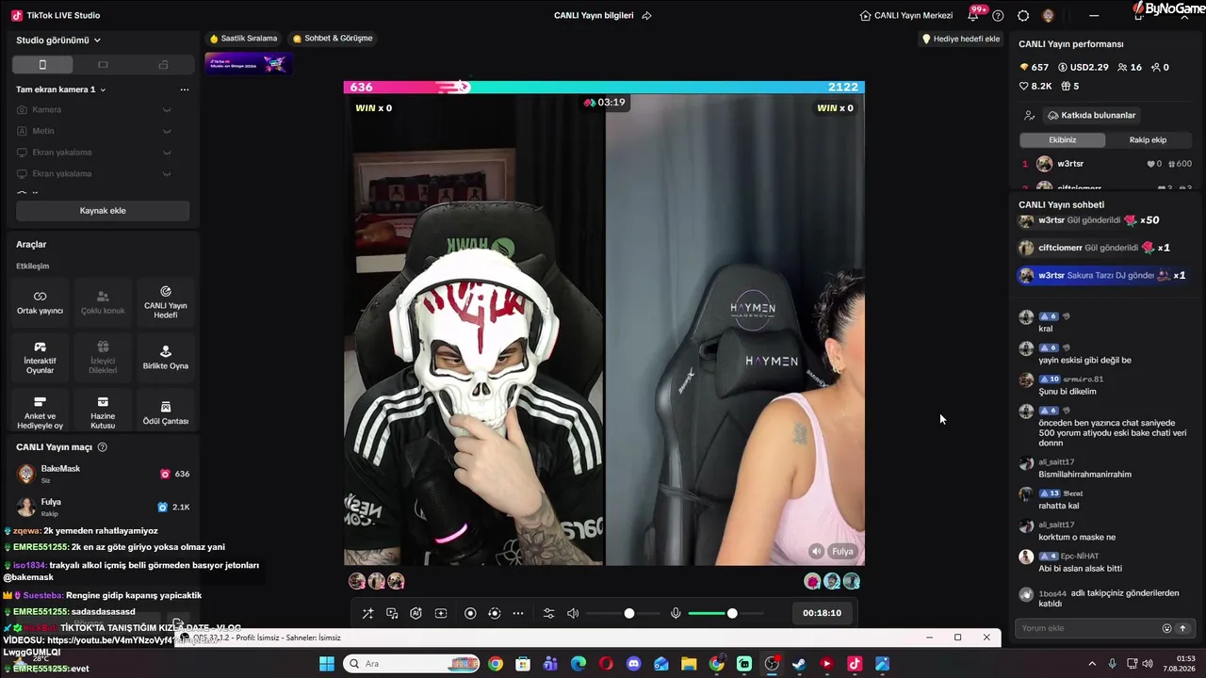The width and height of the screenshot is (1206, 678).
Task: Open the notifications bell
Action: click(x=973, y=16)
